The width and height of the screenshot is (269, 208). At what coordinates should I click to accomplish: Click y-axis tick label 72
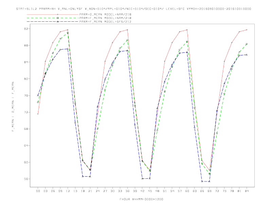pos(26,112)
